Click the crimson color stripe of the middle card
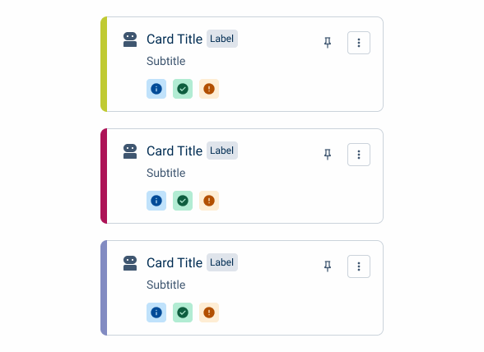The height and width of the screenshot is (352, 484). pos(104,176)
